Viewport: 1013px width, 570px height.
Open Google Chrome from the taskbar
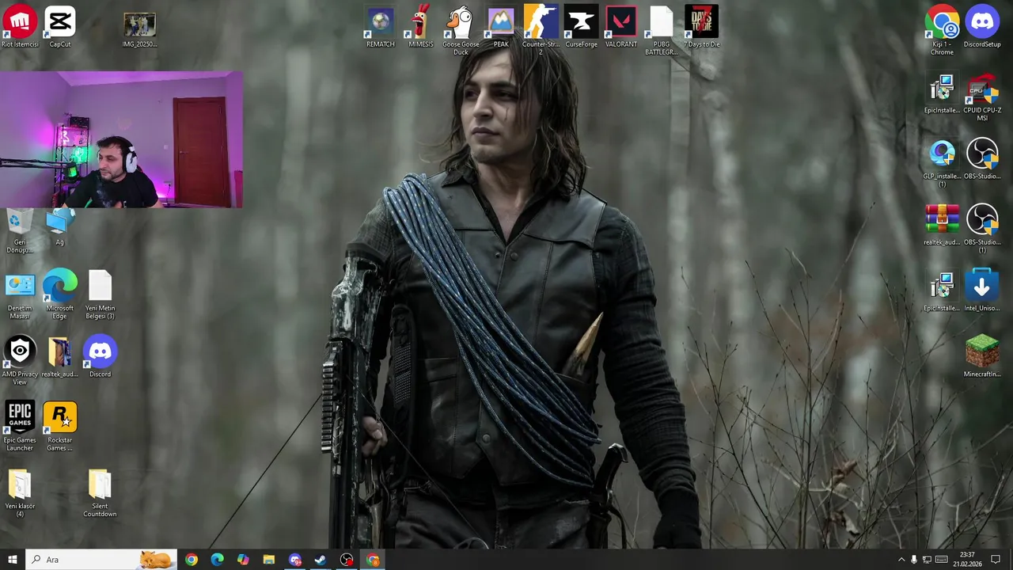192,560
